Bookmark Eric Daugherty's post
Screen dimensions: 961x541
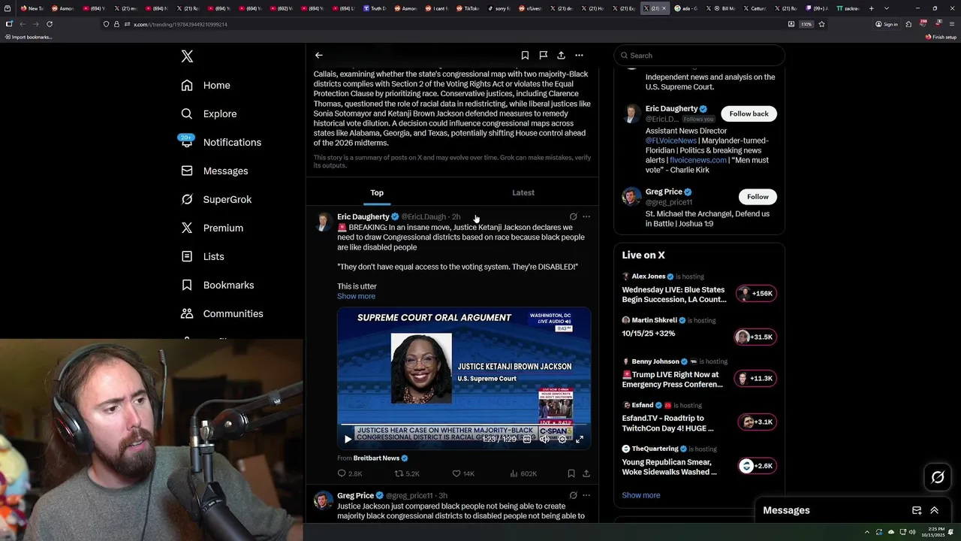(x=571, y=474)
